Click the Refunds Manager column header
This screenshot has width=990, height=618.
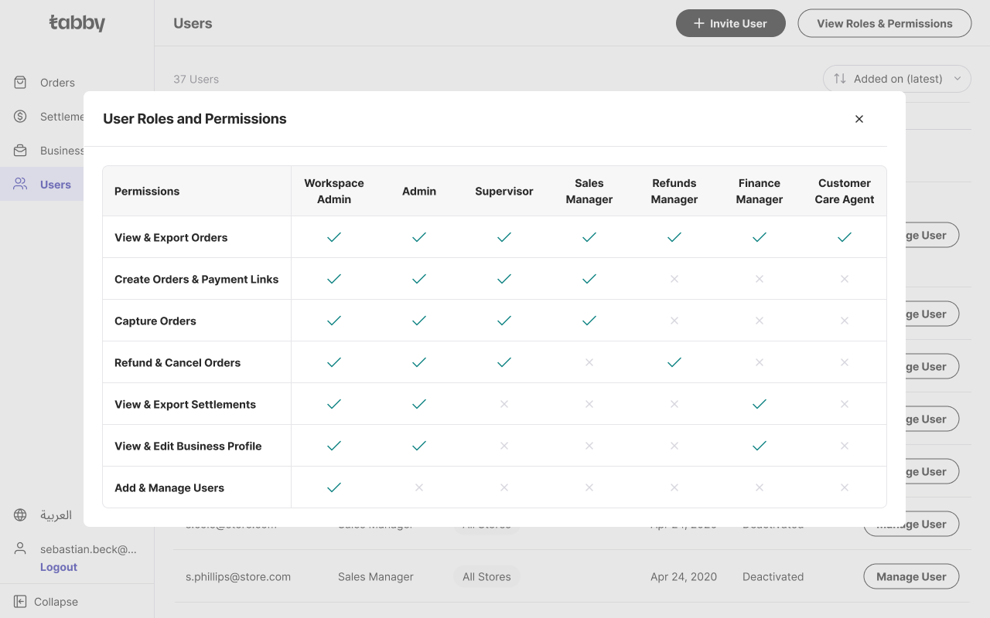(674, 191)
